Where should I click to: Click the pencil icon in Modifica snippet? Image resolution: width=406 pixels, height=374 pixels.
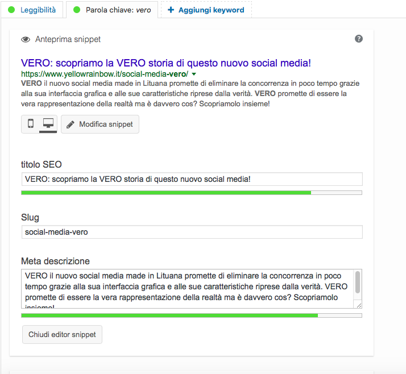(x=70, y=124)
